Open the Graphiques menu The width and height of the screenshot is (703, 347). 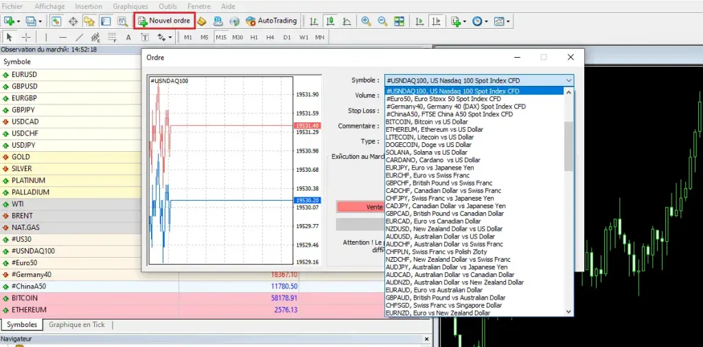click(130, 6)
